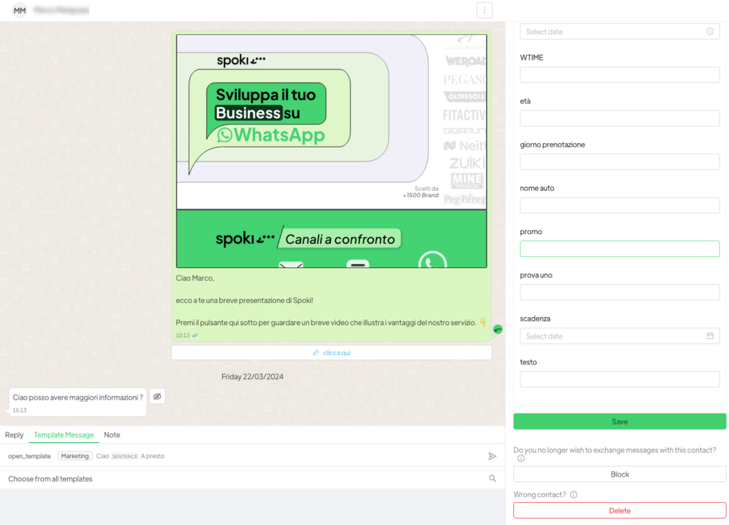Switch to the Reply tab
The image size is (729, 525).
[x=14, y=435]
